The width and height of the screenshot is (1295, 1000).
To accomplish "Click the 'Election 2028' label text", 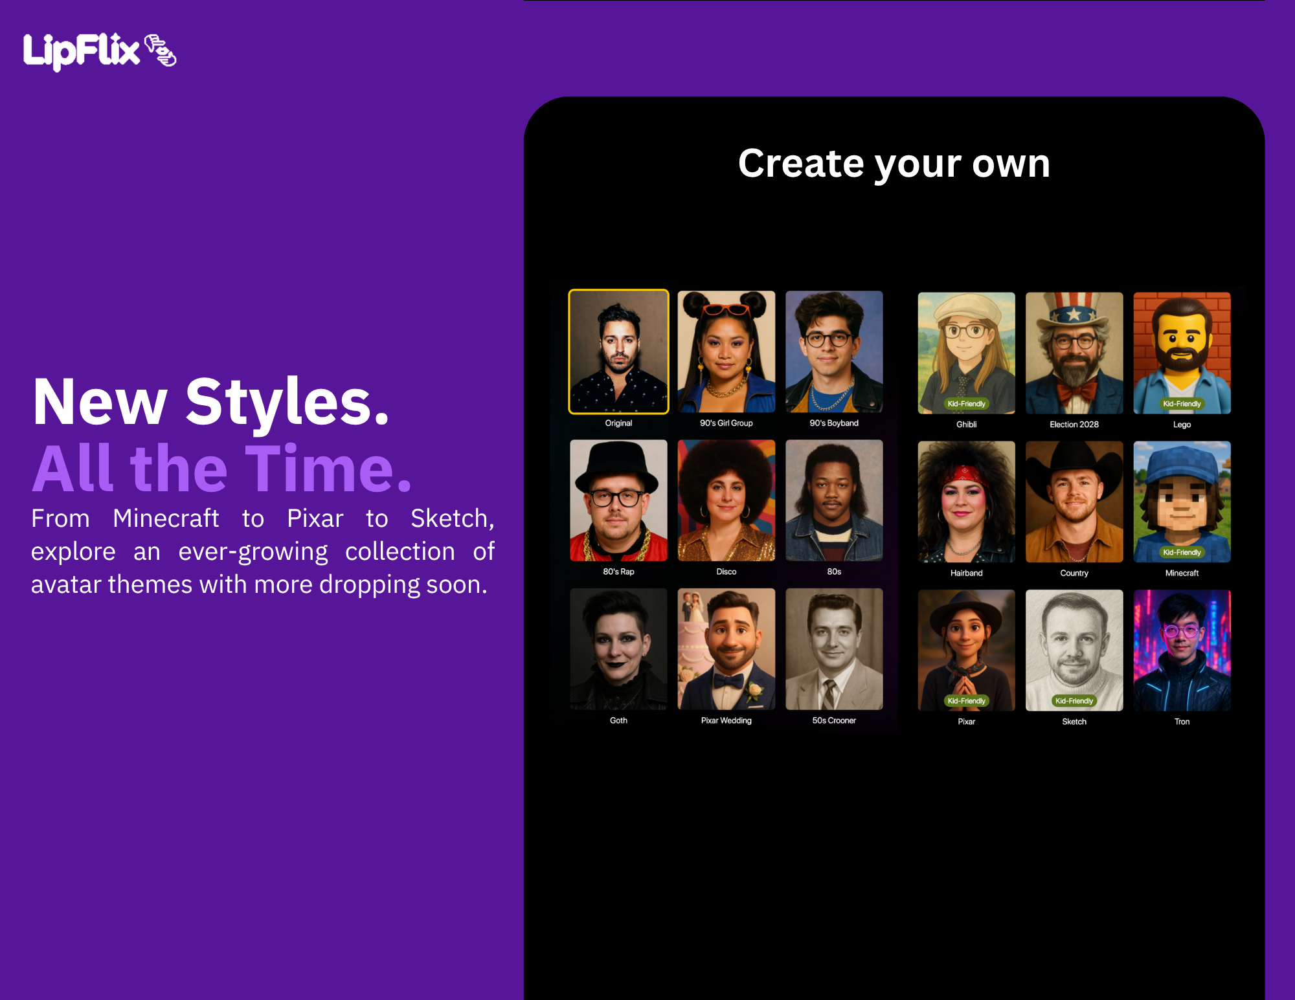I will pyautogui.click(x=1074, y=425).
